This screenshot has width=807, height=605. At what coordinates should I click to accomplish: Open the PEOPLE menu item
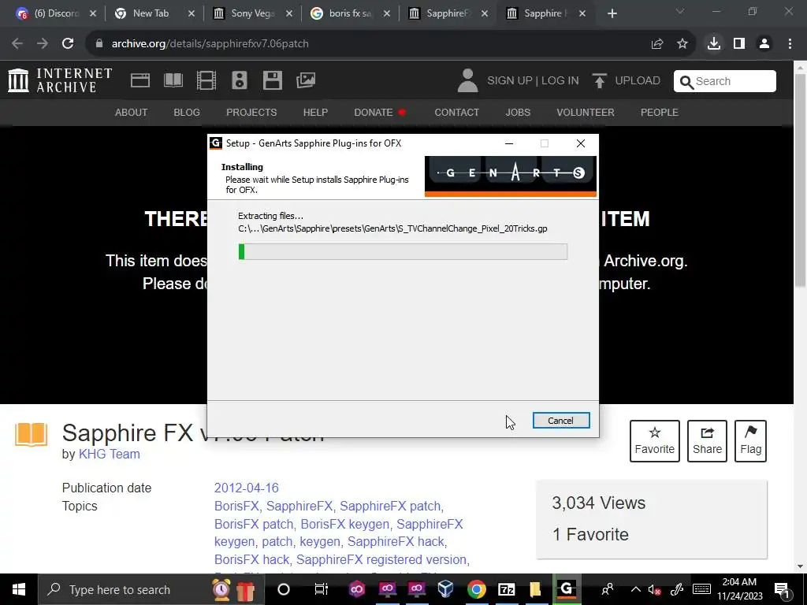660,112
